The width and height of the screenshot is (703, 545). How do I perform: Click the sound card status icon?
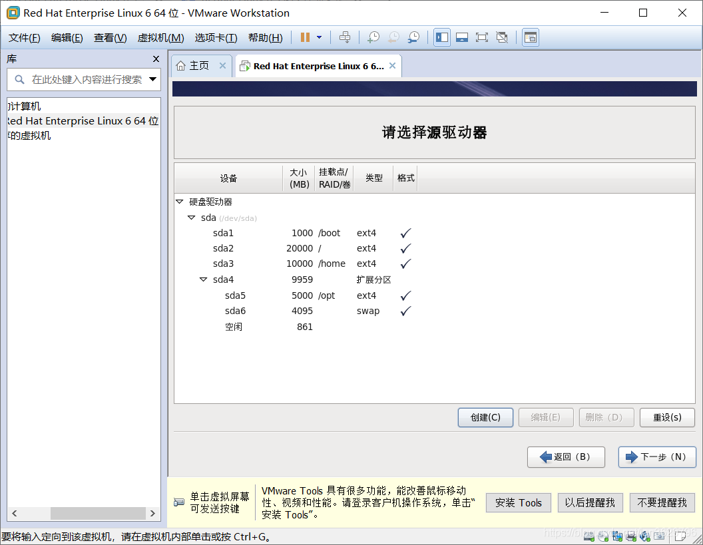(645, 536)
